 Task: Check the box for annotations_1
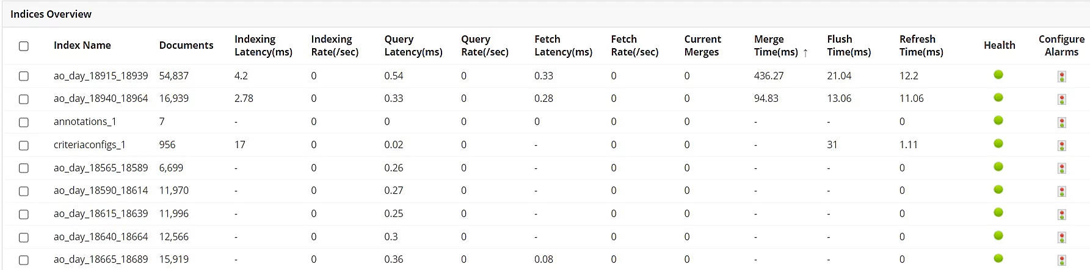(x=24, y=122)
